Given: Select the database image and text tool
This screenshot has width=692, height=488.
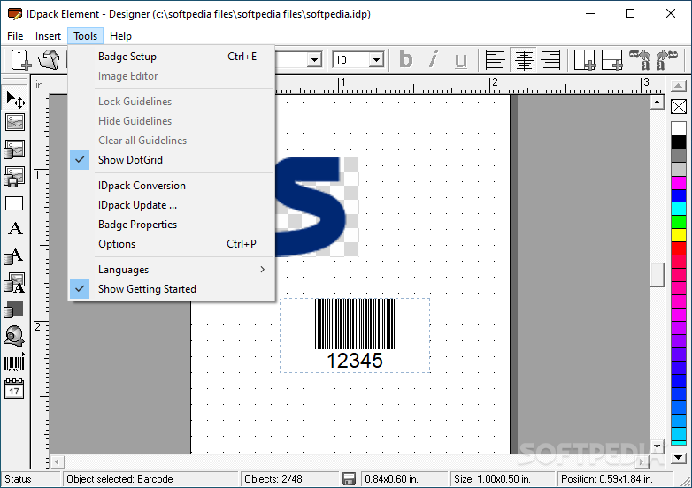Looking at the screenshot, I should tap(14, 283).
